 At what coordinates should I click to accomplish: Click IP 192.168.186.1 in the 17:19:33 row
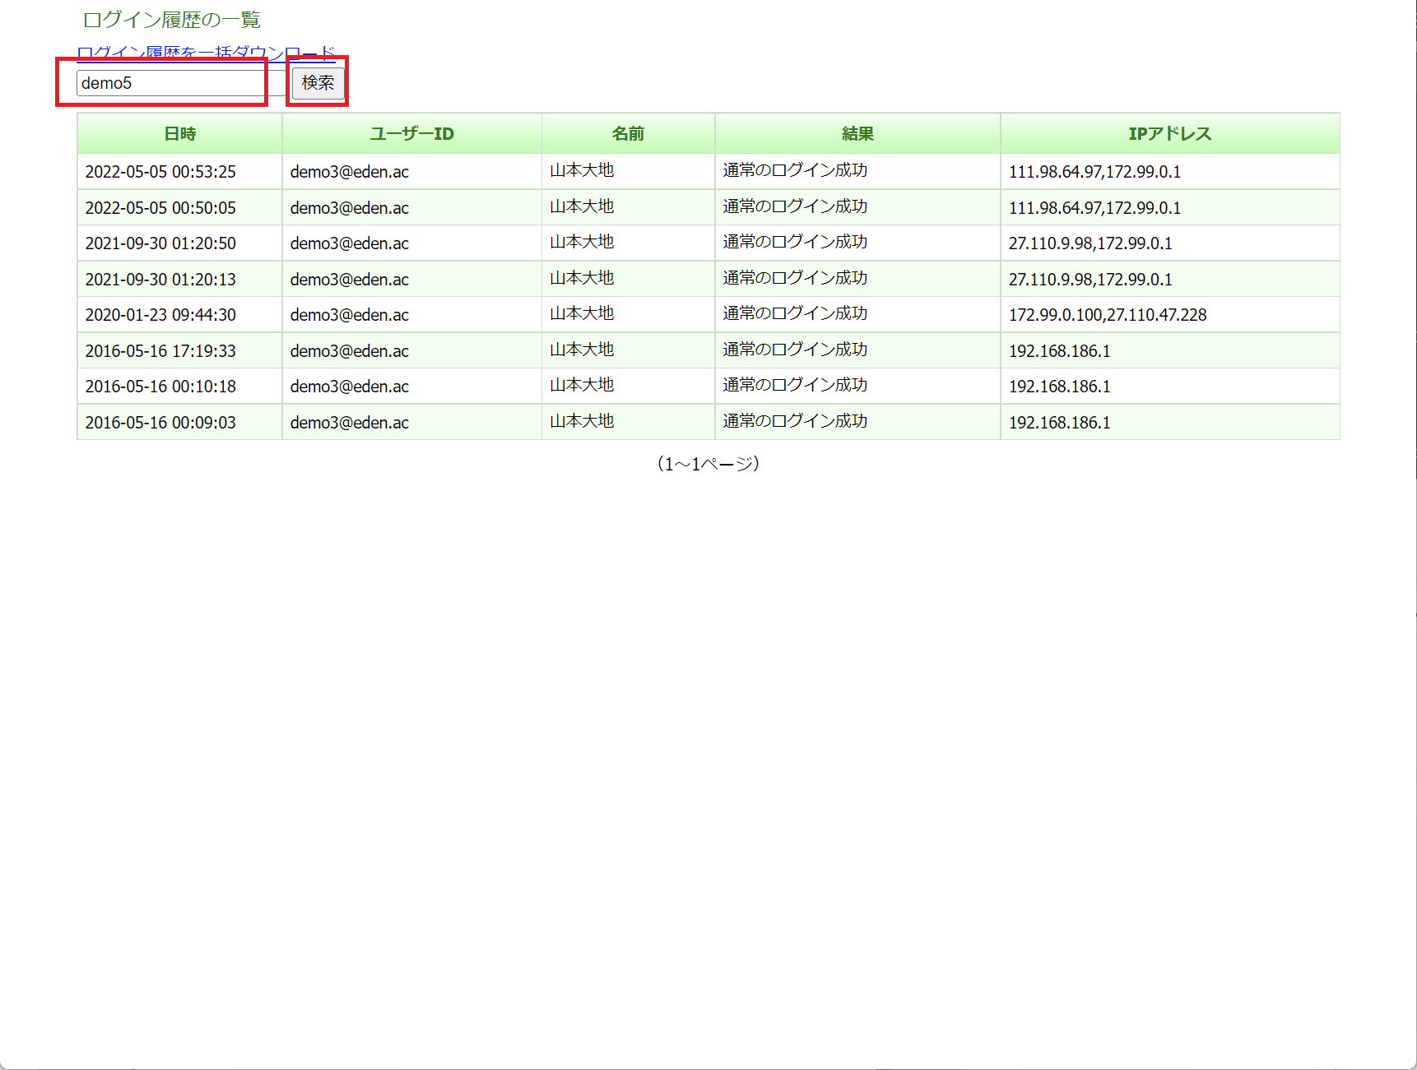[x=1060, y=351]
